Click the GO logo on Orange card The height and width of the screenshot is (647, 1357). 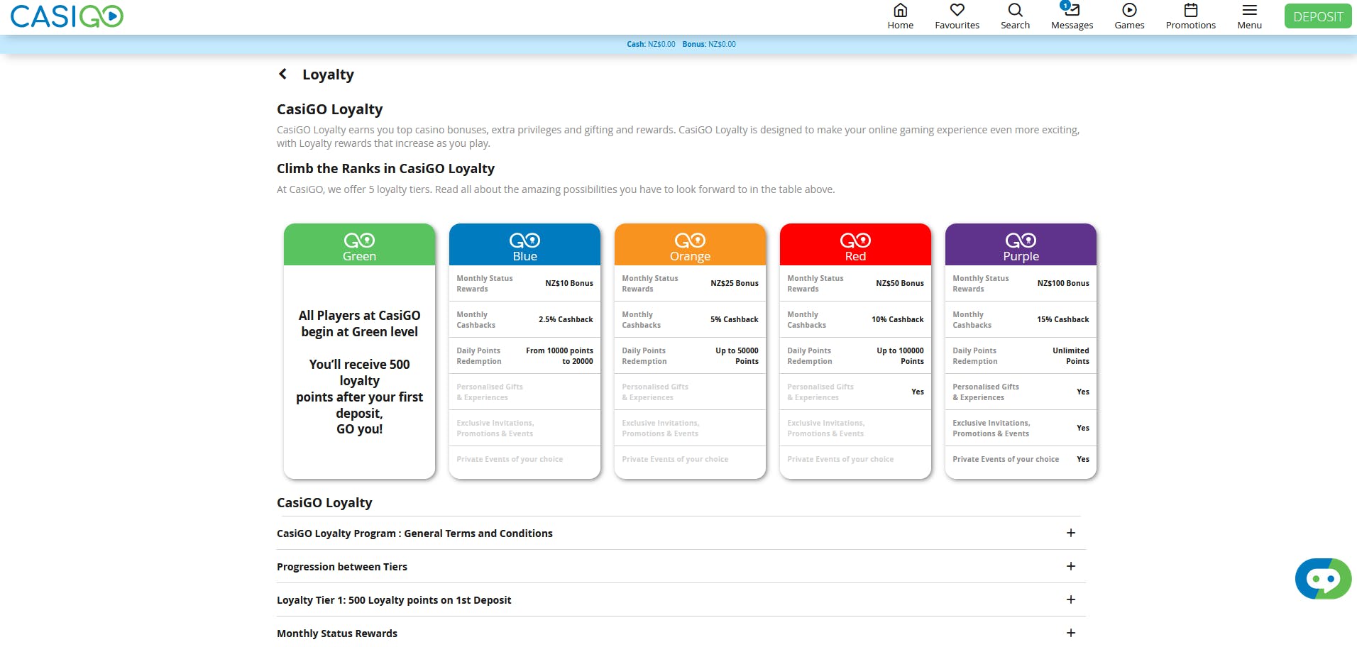pyautogui.click(x=690, y=240)
